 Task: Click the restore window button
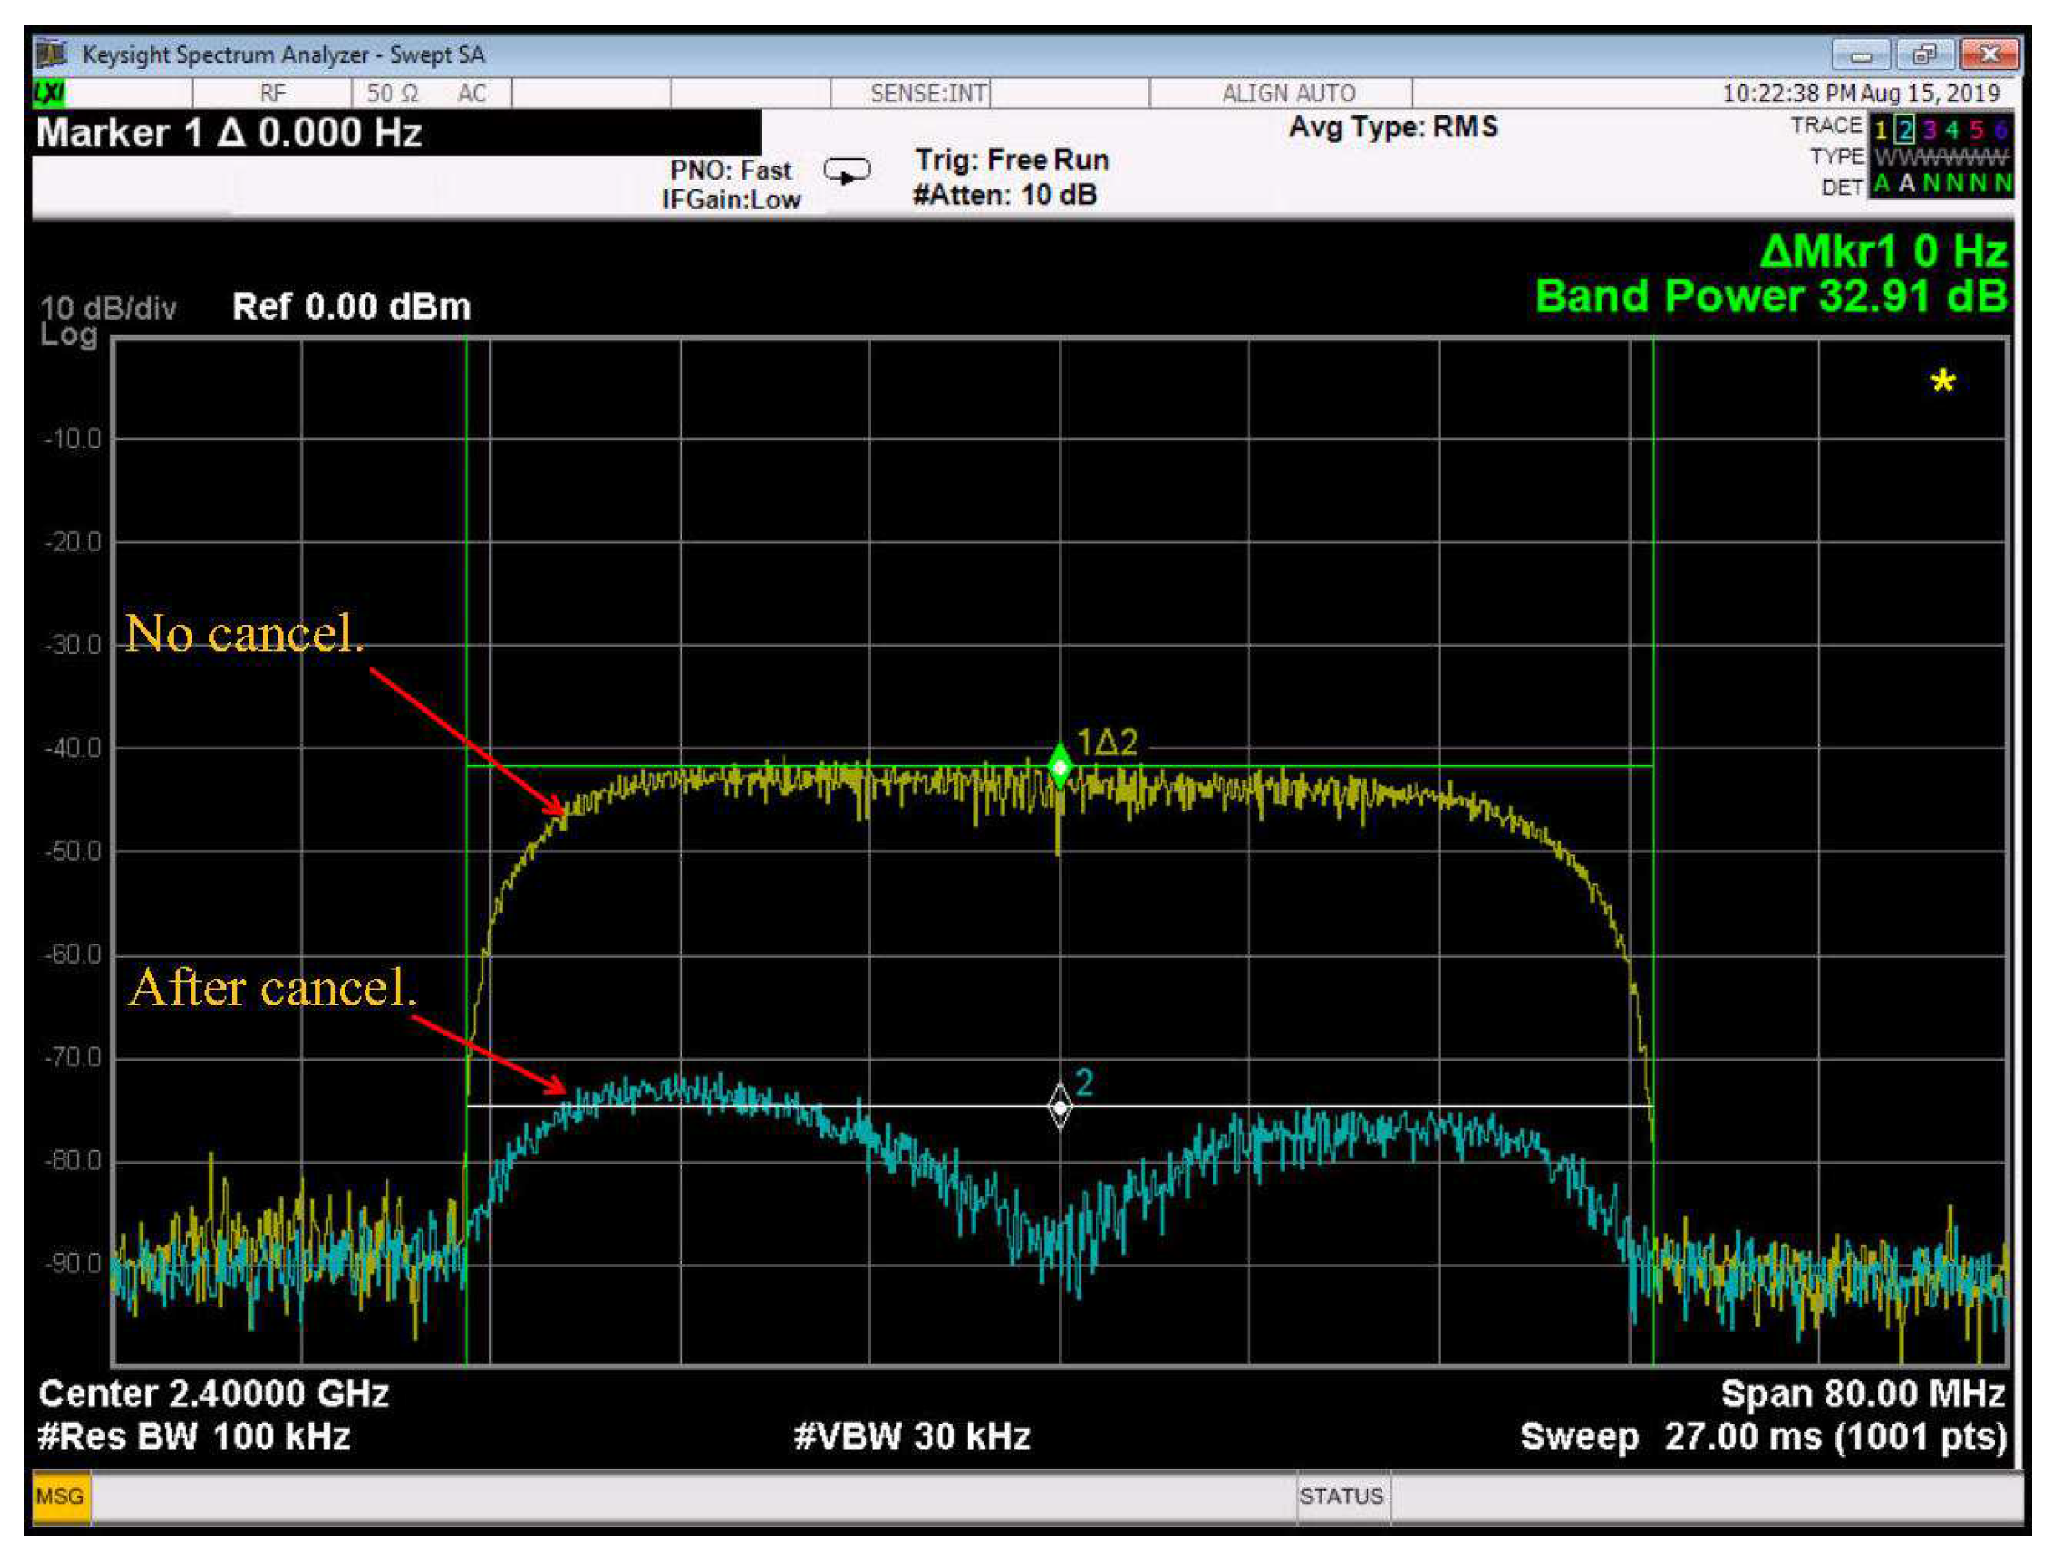[1924, 55]
